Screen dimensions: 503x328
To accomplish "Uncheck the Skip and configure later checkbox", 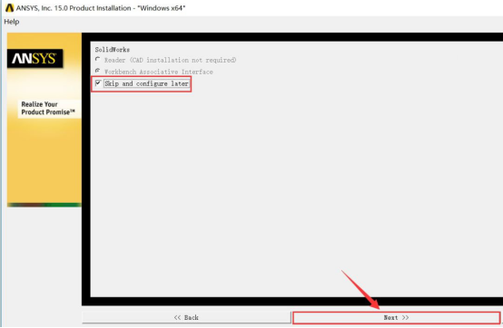I will click(x=98, y=83).
